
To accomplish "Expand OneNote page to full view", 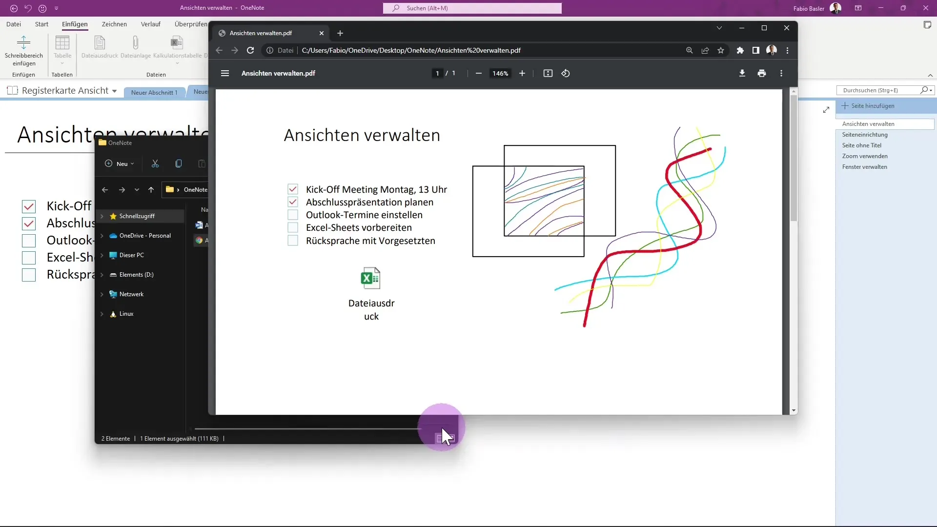I will click(x=826, y=110).
